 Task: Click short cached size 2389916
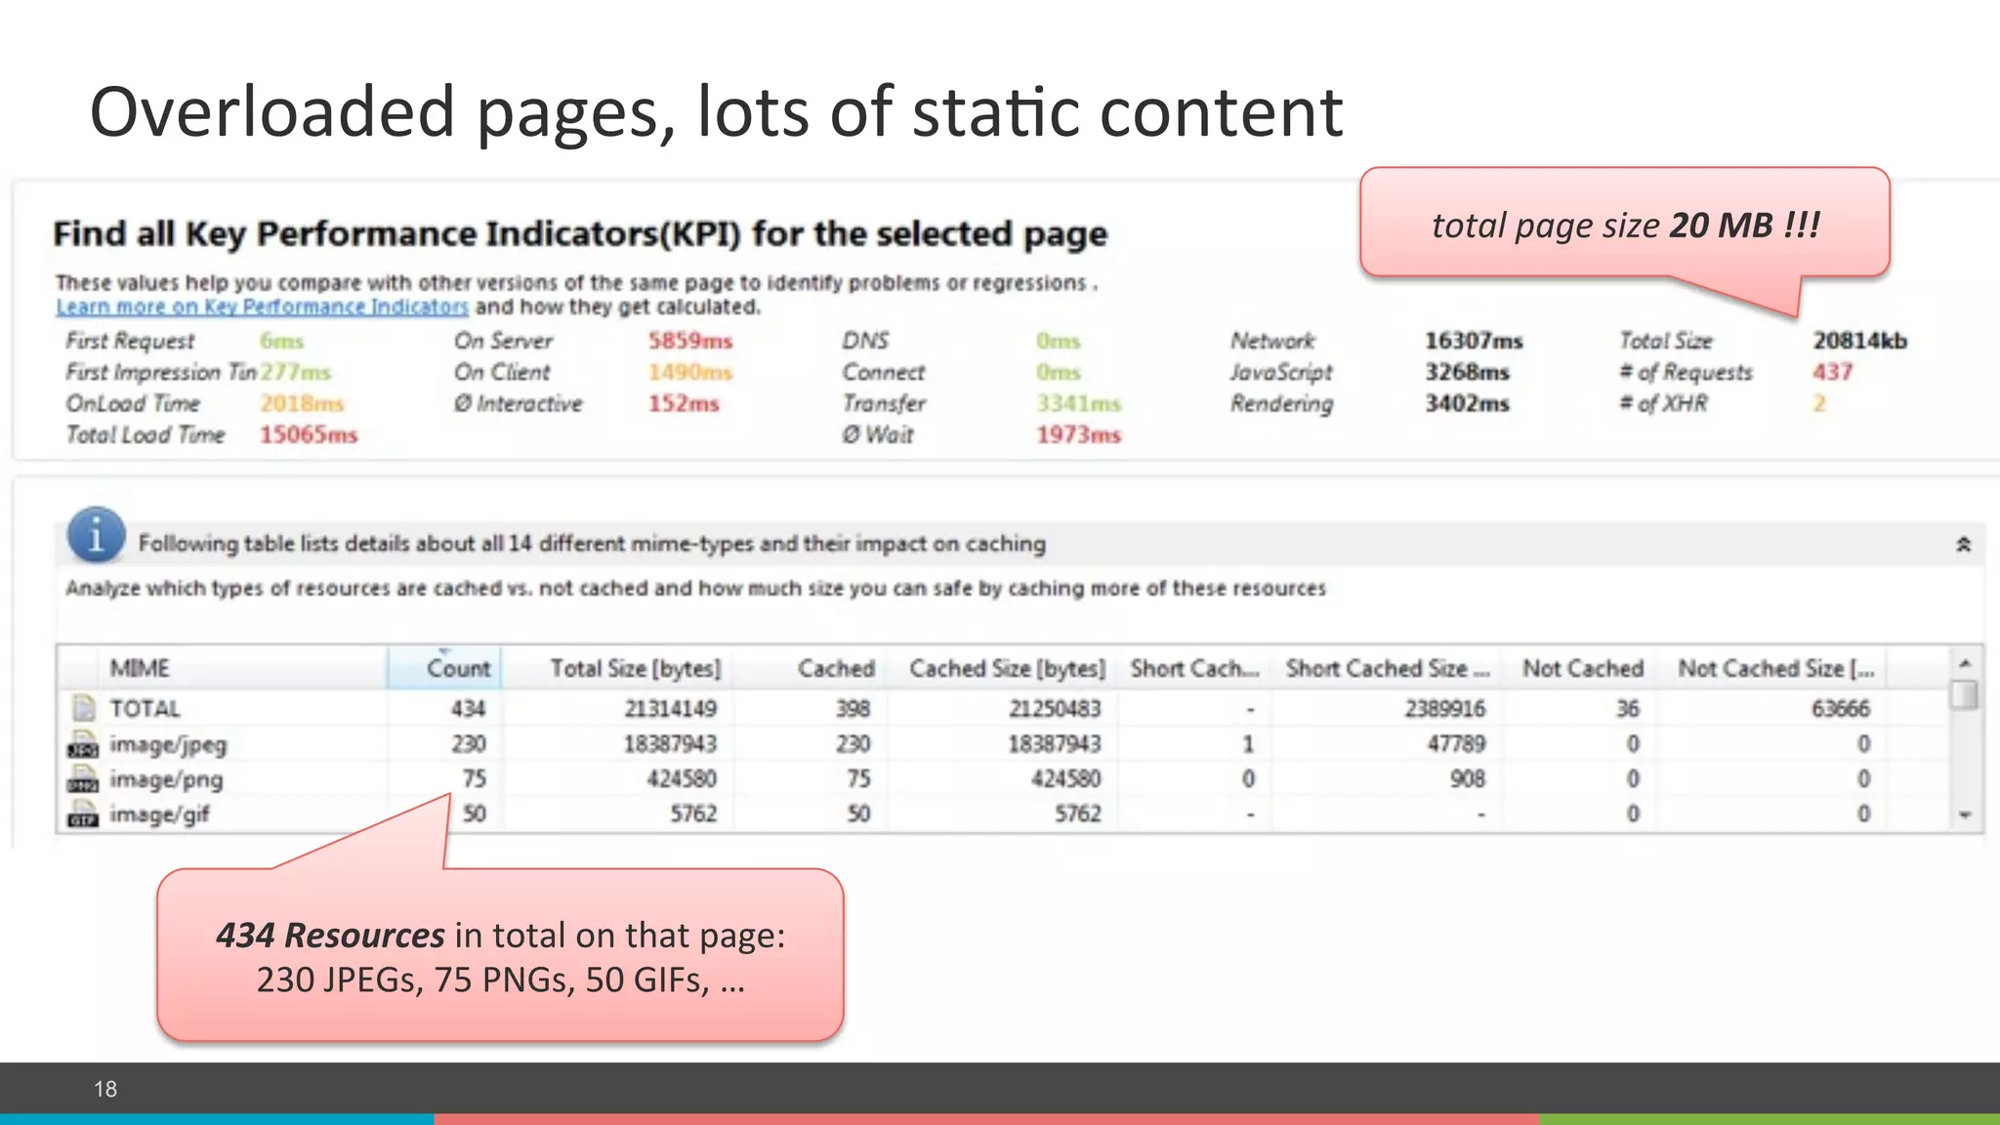(1444, 708)
